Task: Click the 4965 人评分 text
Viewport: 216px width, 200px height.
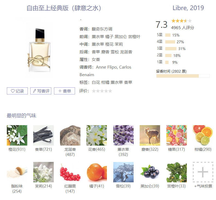Action: 183,28
